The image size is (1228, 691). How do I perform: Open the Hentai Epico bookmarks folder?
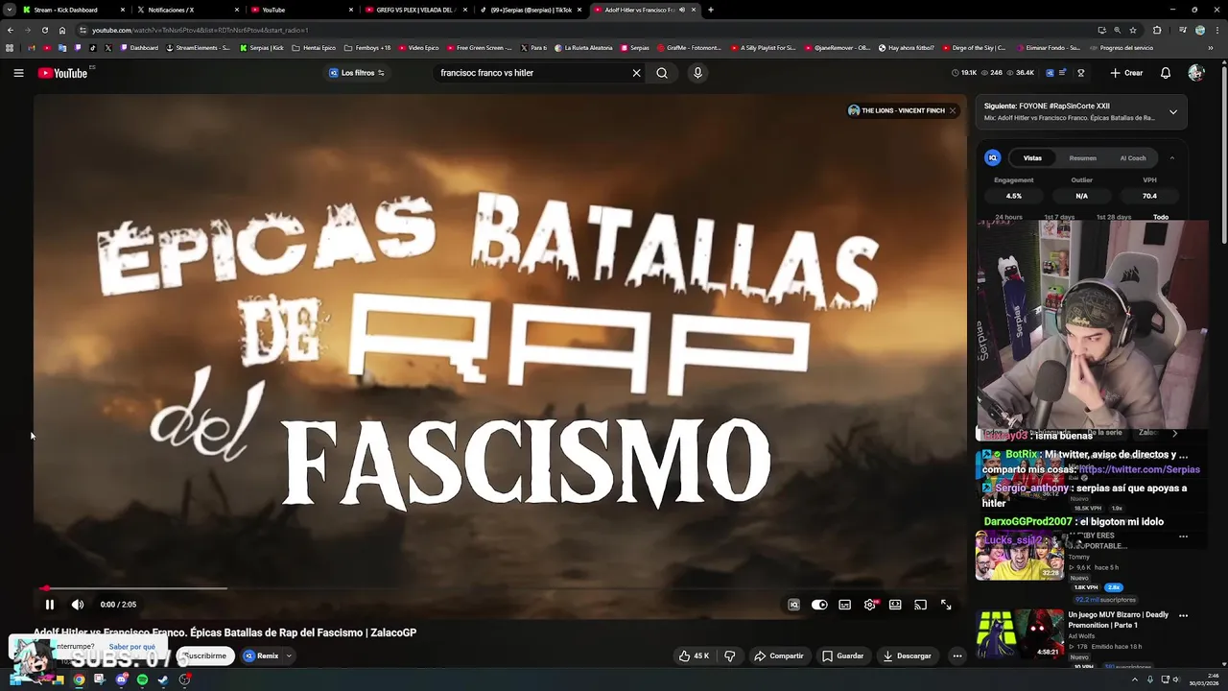click(314, 48)
